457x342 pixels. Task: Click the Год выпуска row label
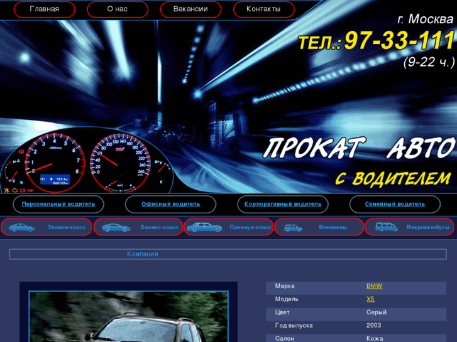click(x=294, y=326)
